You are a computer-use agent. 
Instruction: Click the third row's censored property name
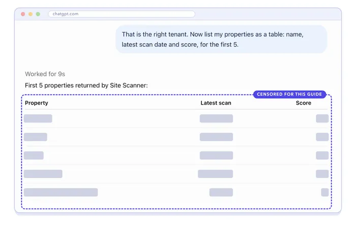(x=34, y=155)
